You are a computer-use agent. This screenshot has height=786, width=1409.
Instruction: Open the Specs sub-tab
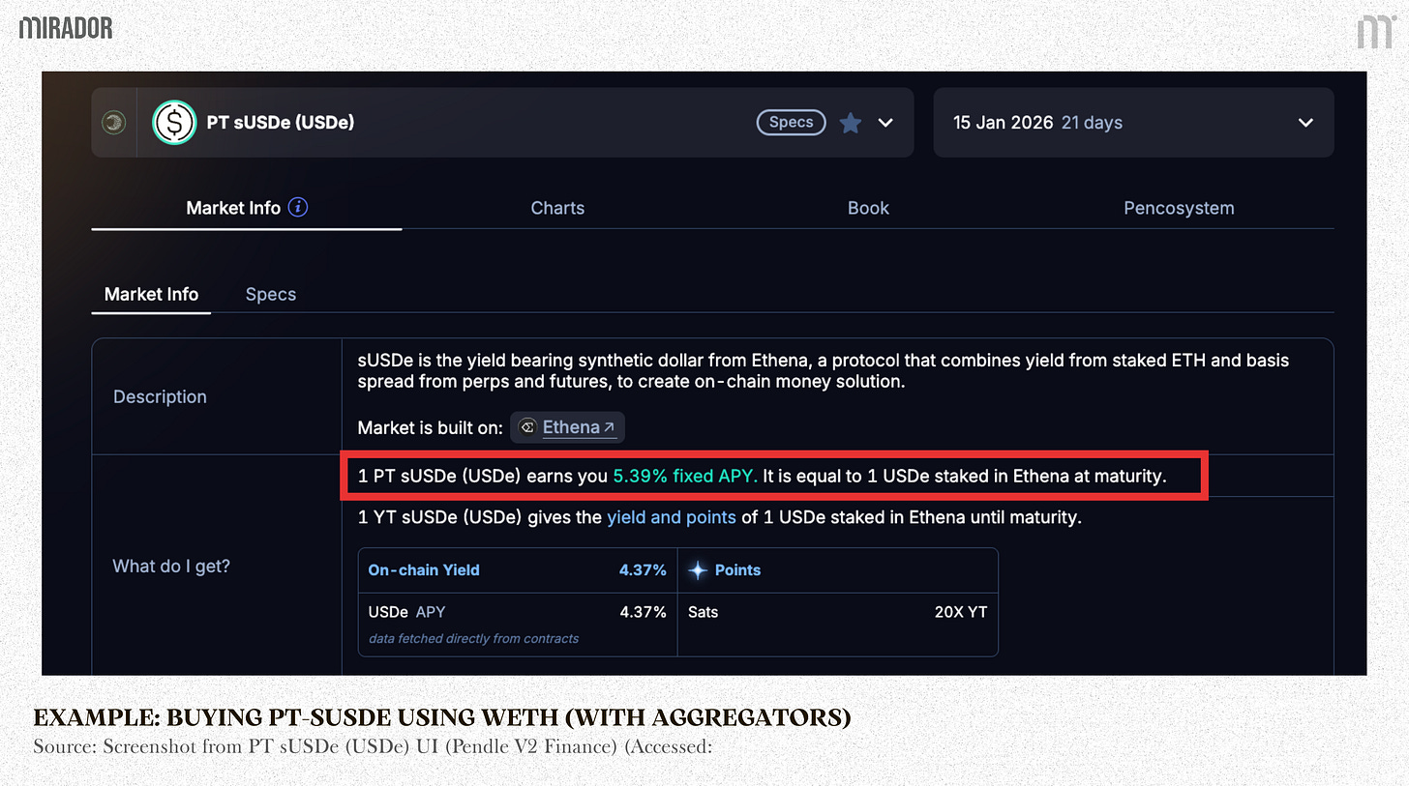click(x=271, y=295)
